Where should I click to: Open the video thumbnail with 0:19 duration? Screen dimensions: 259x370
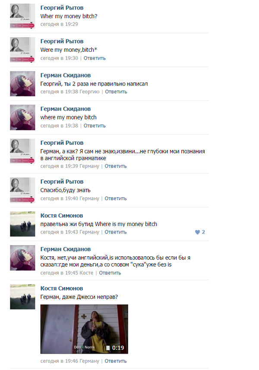point(84,329)
